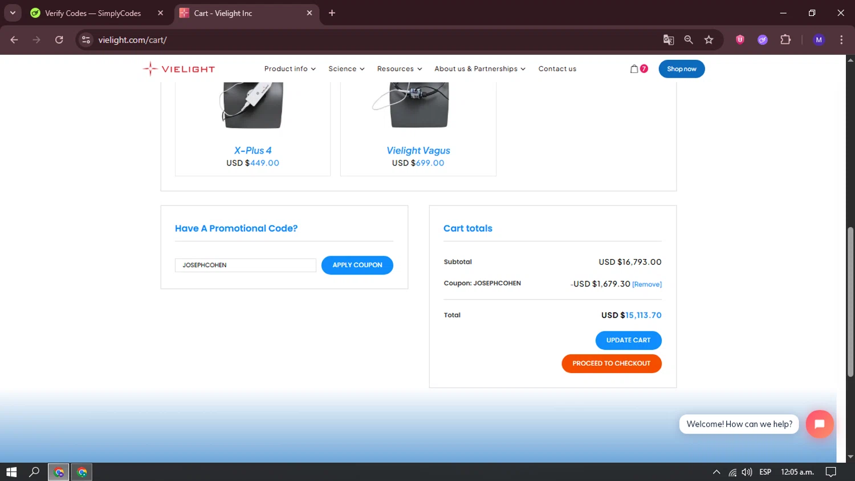
Task: Click the ESP language indicator
Action: pyautogui.click(x=766, y=472)
